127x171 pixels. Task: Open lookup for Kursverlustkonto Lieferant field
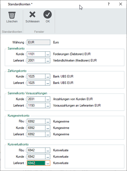pyautogui.click(x=48, y=163)
